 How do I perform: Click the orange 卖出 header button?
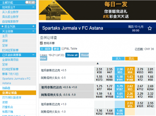point(131,59)
